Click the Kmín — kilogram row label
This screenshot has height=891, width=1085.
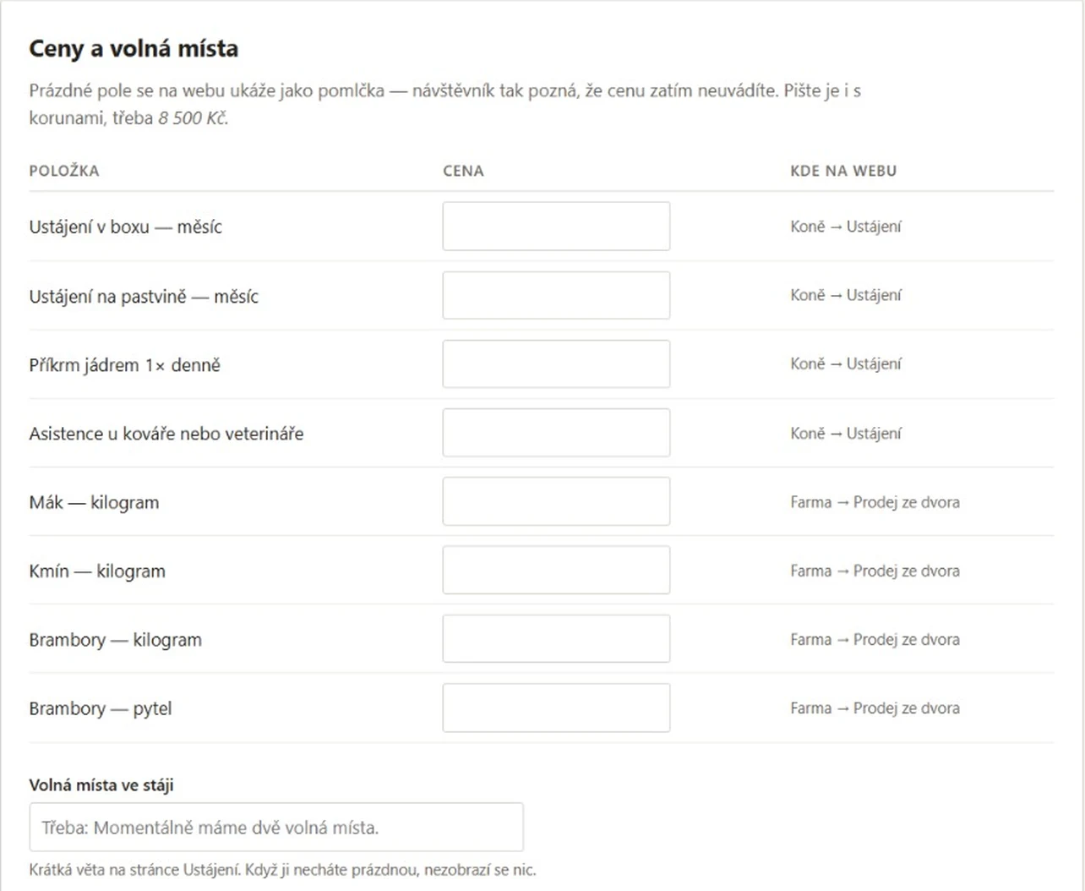97,571
